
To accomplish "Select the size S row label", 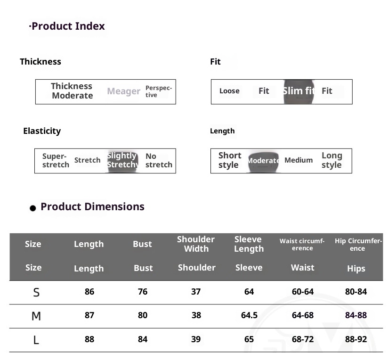I will 36,292.
